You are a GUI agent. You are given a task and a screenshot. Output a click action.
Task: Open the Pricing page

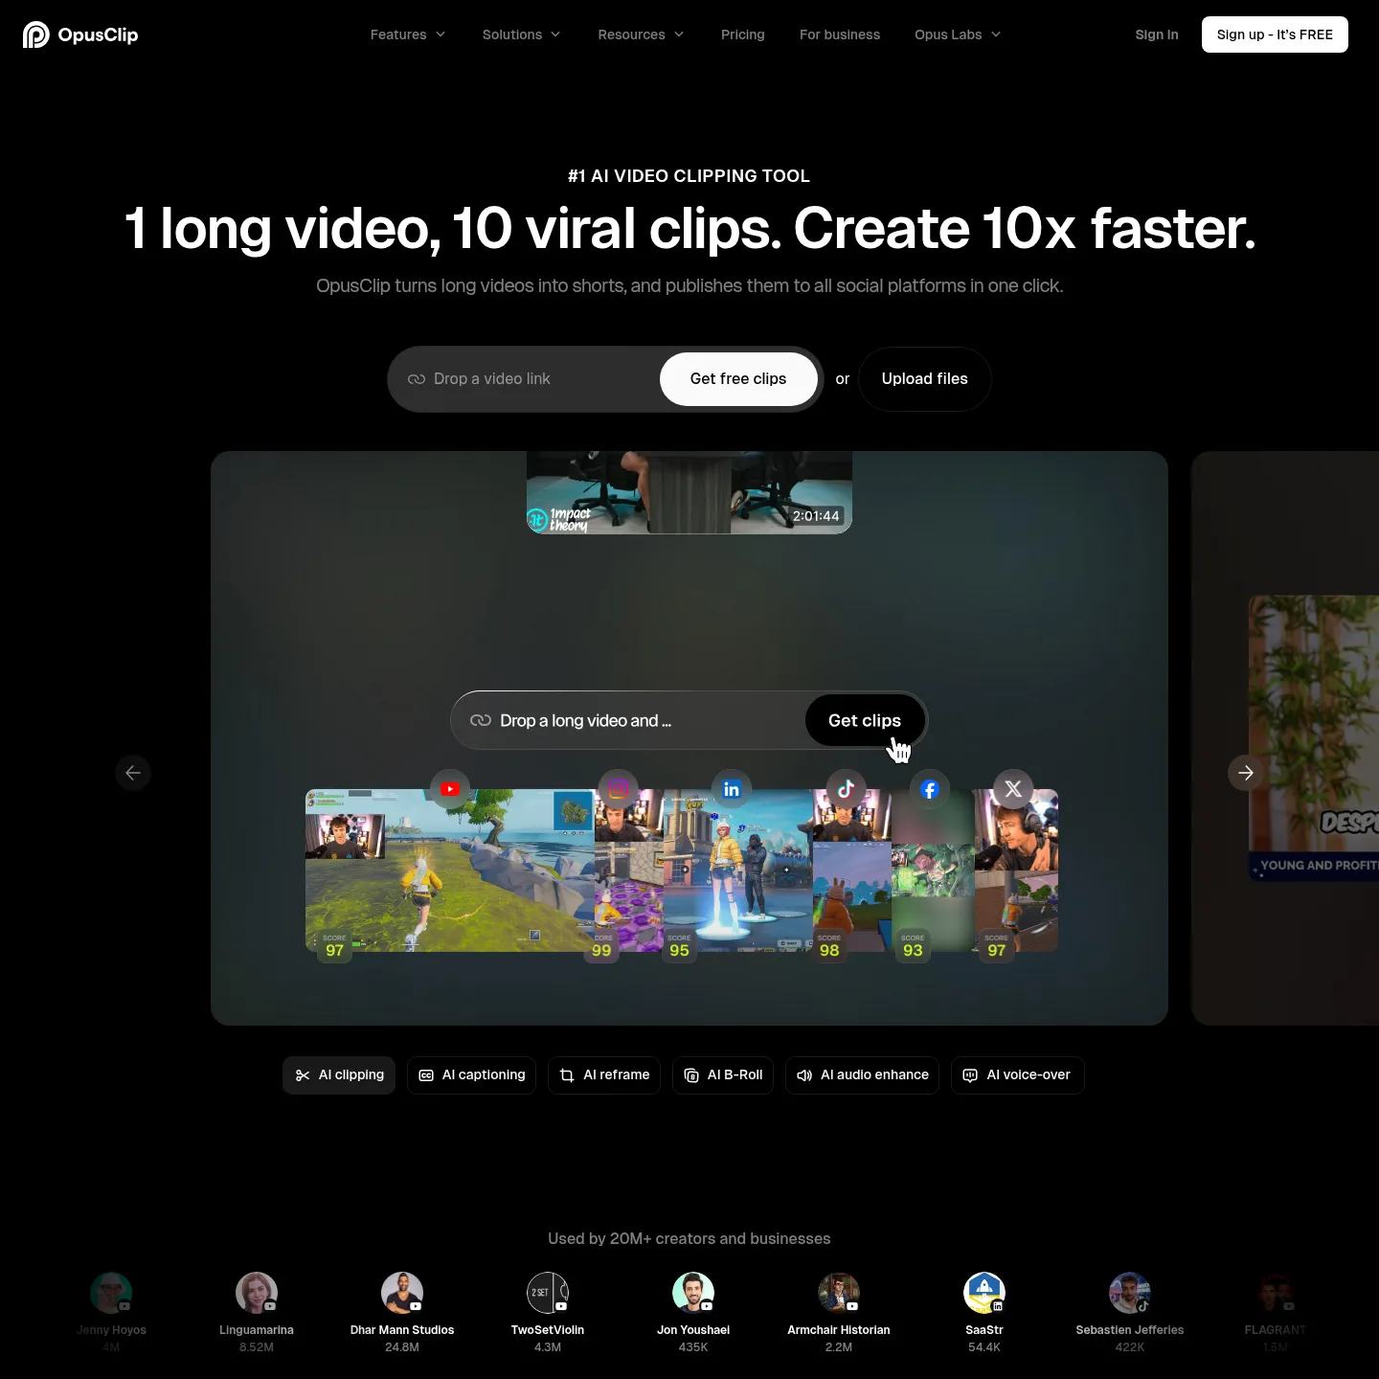click(x=743, y=34)
